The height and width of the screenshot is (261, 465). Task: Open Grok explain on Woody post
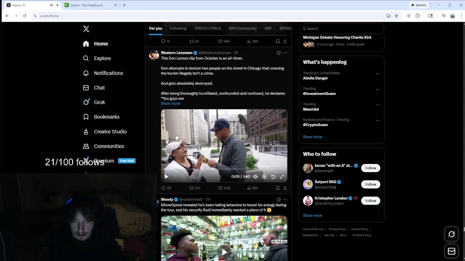[x=279, y=199]
